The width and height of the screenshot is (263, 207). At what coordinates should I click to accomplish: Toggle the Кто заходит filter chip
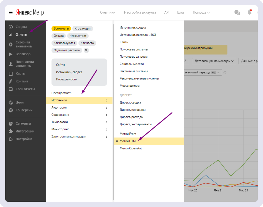[x=83, y=28]
